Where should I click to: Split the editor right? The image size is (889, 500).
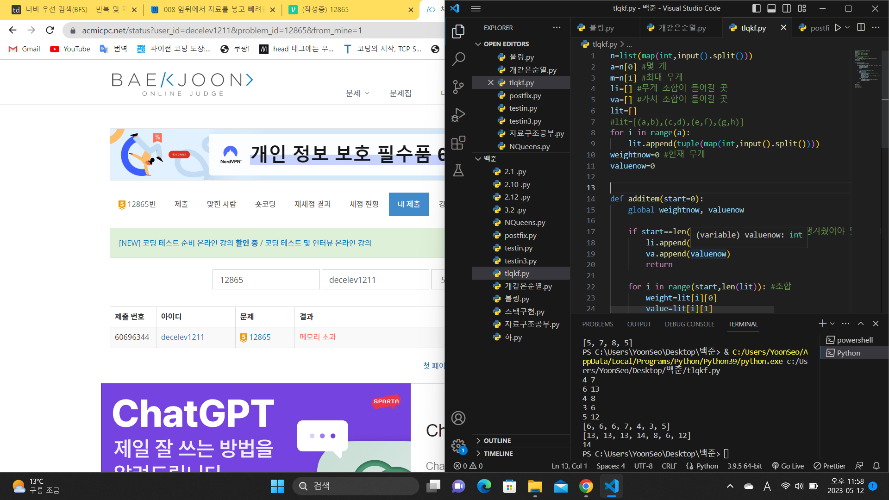861,28
